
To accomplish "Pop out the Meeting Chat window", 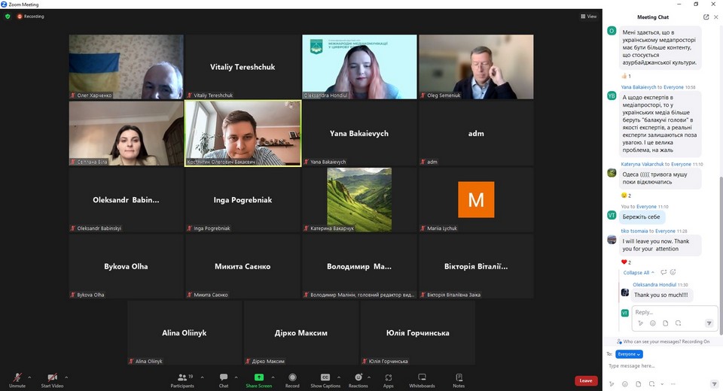I will point(706,17).
